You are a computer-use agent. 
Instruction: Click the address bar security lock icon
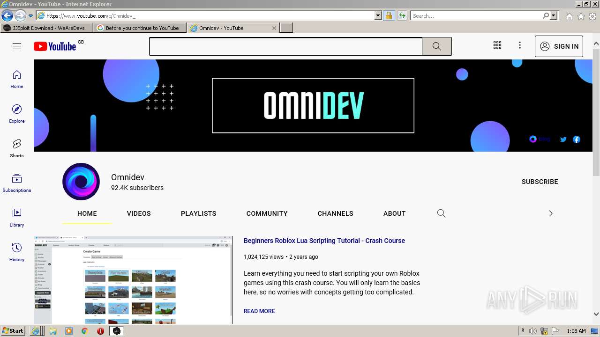pyautogui.click(x=389, y=15)
